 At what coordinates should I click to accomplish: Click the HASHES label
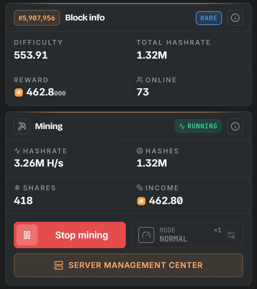tap(162, 151)
